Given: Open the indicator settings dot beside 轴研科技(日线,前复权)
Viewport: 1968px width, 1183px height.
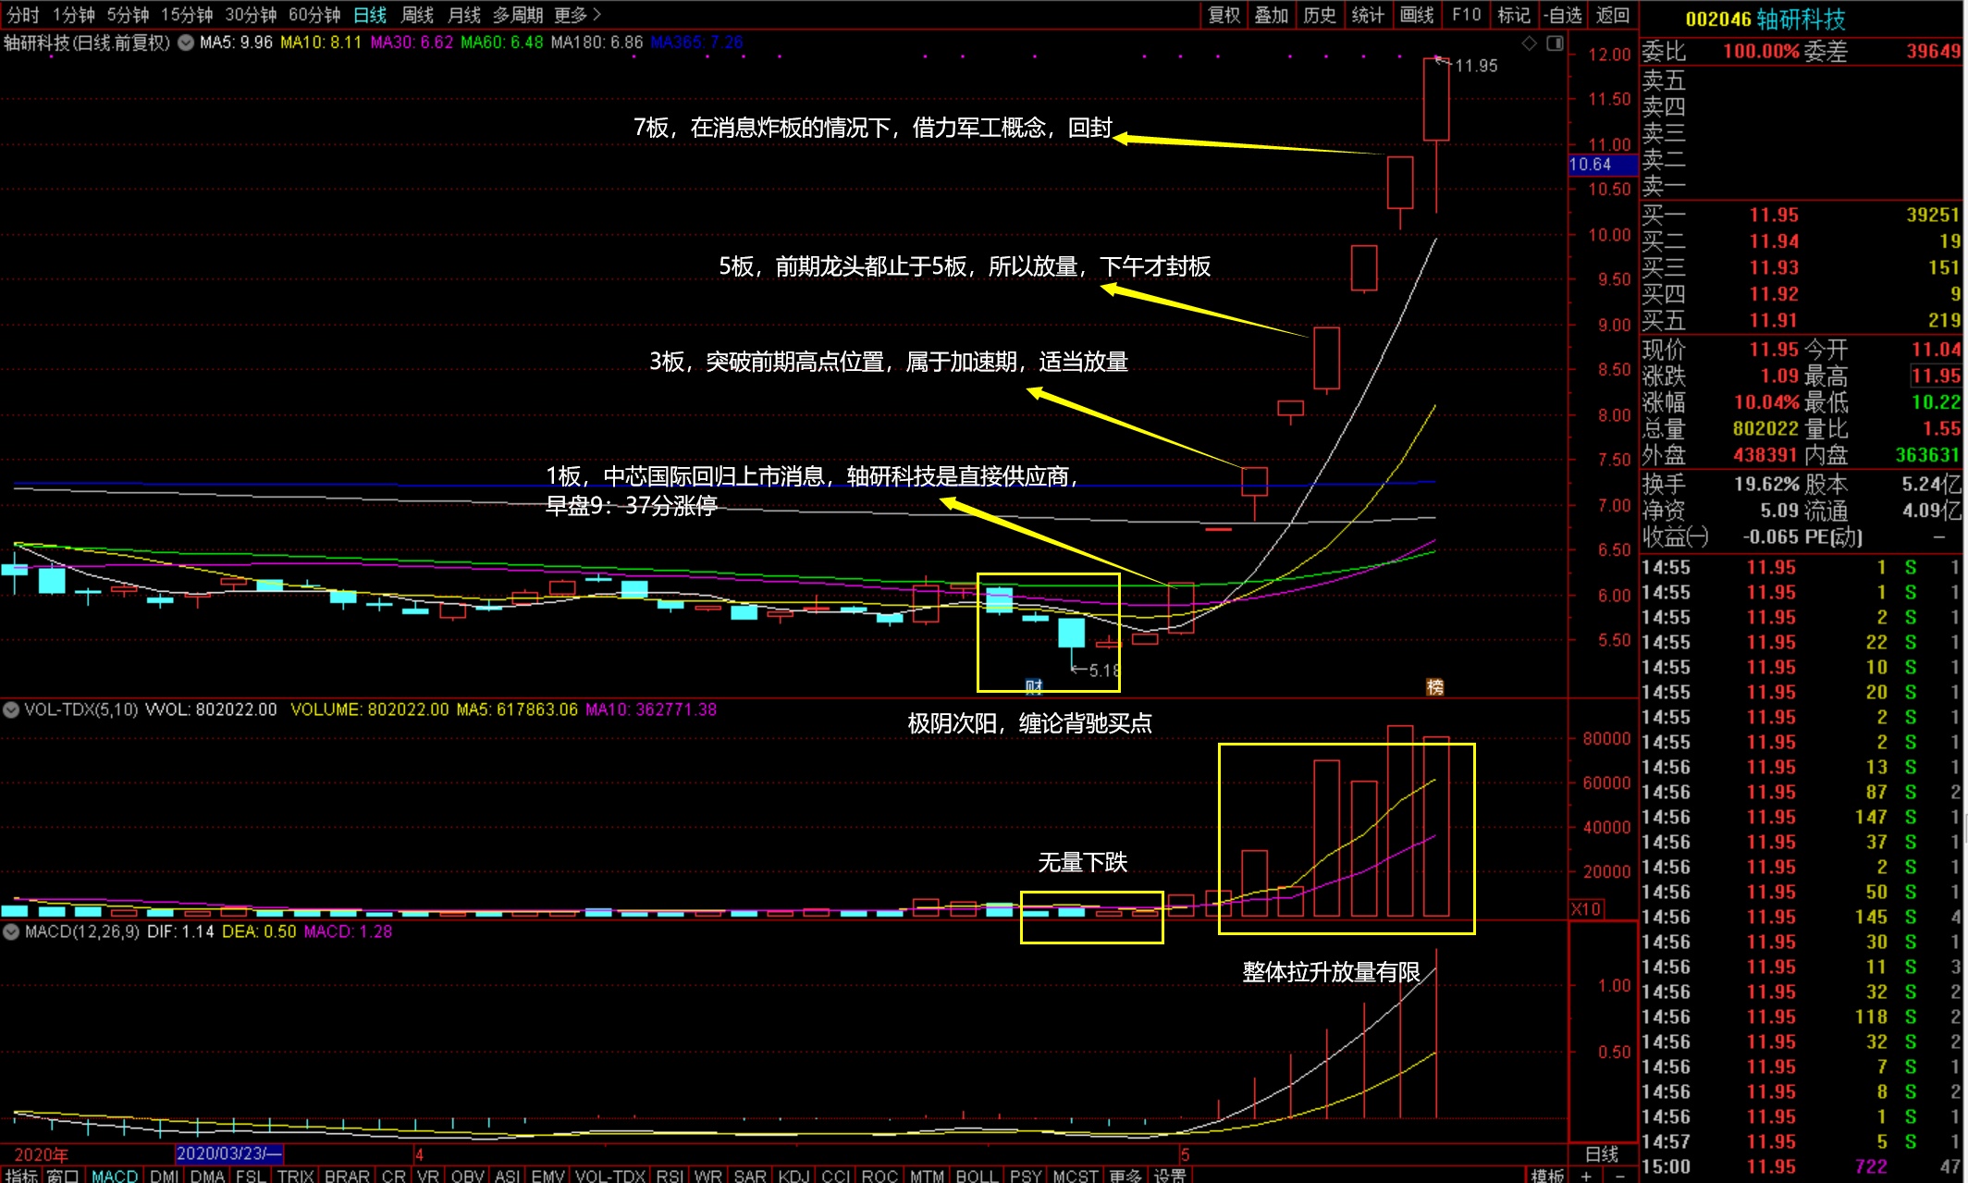Looking at the screenshot, I should pyautogui.click(x=186, y=43).
